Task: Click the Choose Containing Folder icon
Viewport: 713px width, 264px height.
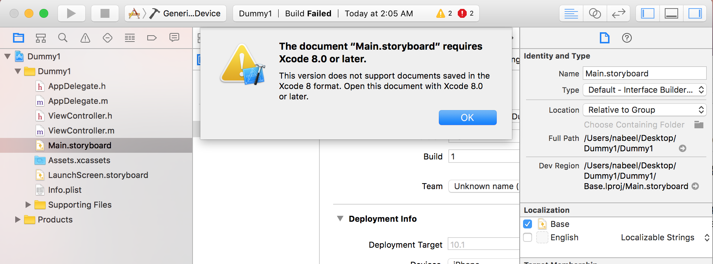Action: point(699,125)
